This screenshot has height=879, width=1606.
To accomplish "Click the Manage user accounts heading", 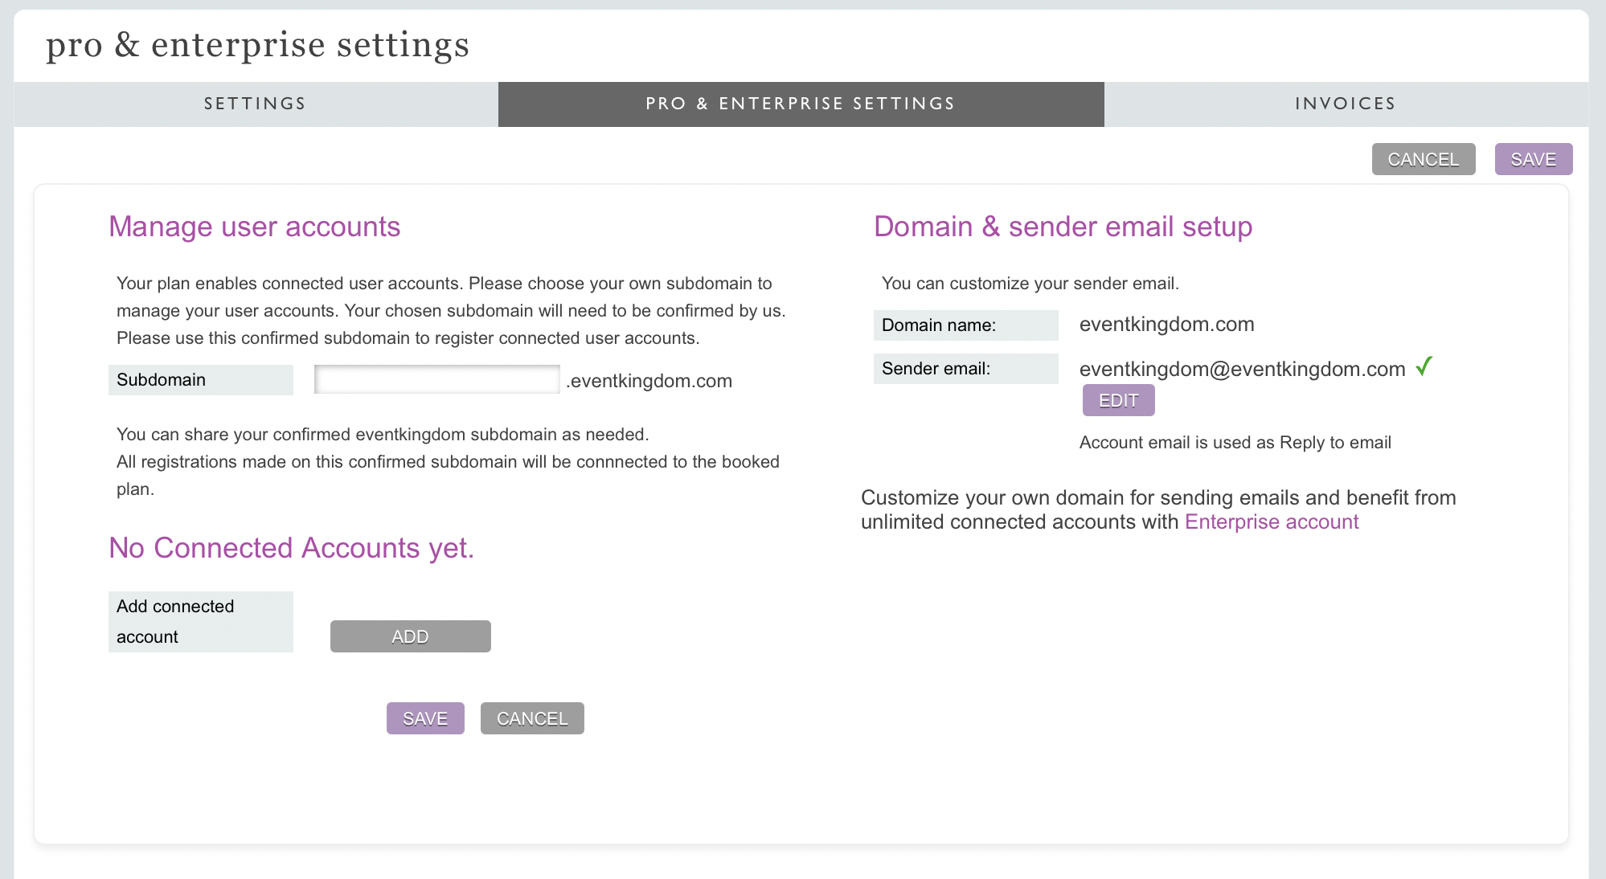I will pos(254,227).
